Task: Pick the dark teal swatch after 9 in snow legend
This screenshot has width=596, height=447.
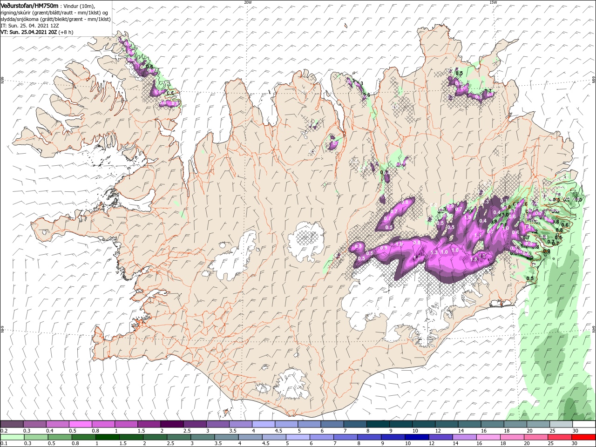Action: [400, 424]
